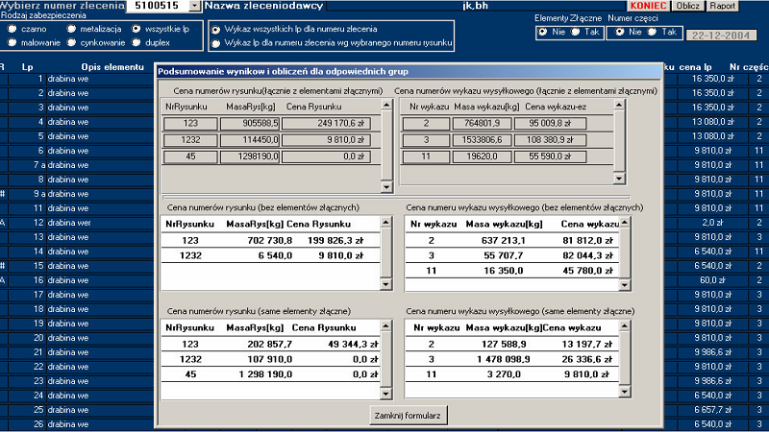Set Numer części to 'Tak'
Viewport: 769px width, 432px height.
(x=653, y=32)
